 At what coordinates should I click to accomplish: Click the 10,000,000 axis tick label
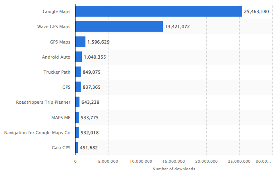point(141,162)
